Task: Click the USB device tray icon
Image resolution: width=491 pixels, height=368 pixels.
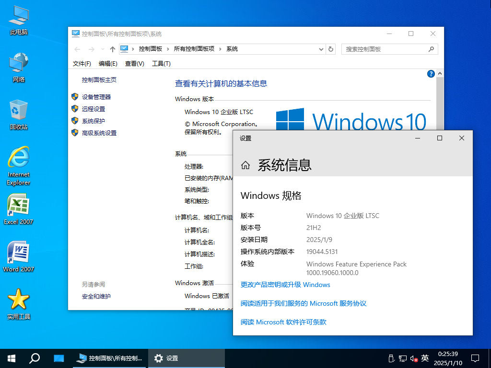Action: (391, 358)
